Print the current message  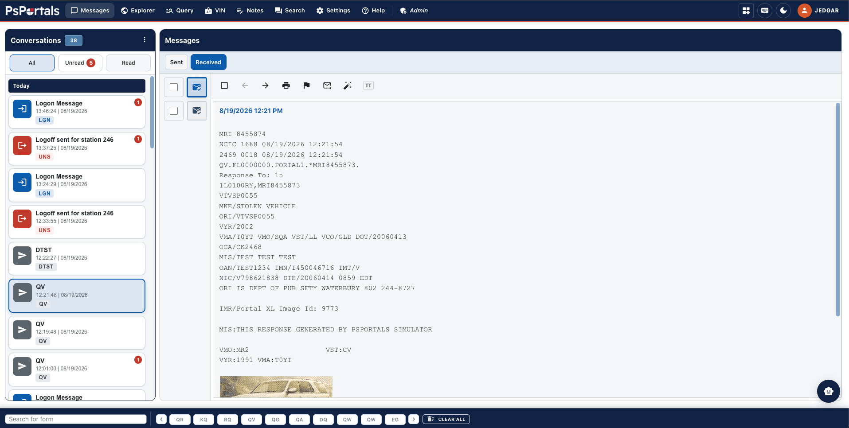click(x=286, y=86)
